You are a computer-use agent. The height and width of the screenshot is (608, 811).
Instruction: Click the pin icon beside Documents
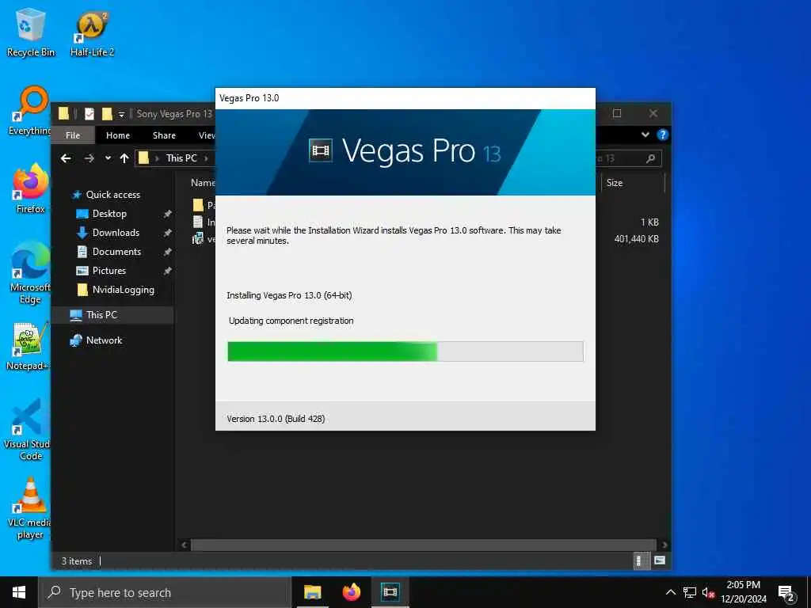[167, 252]
